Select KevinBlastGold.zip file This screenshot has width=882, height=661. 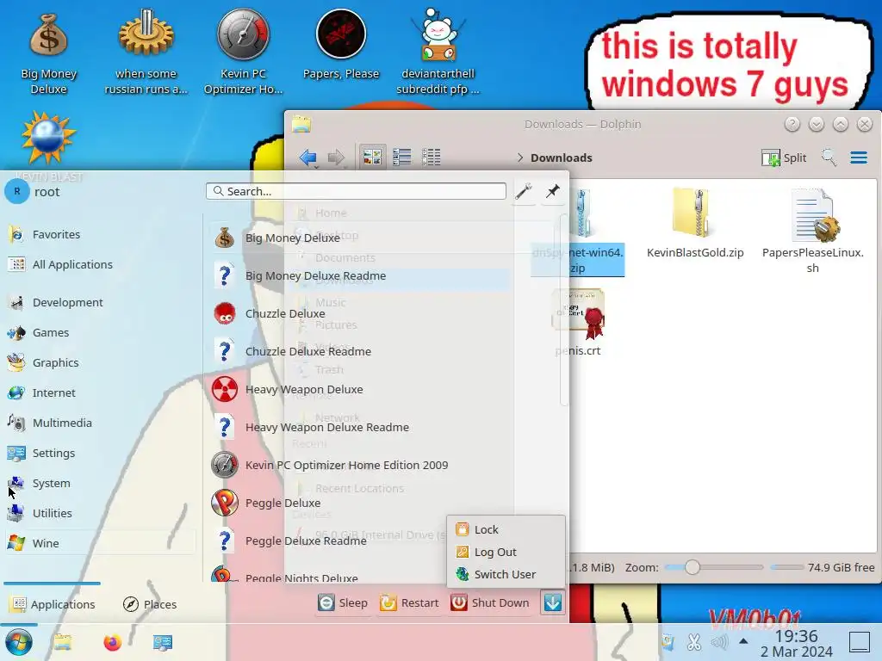point(695,224)
